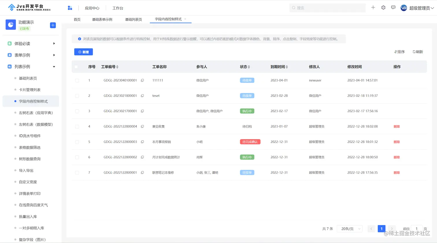
Task: Click the plus icon in the top header
Action: pyautogui.click(x=373, y=8)
